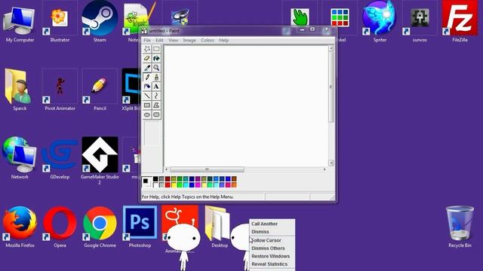This screenshot has width=483, height=271.
Task: Select the Opera desktop shortcut
Action: [60, 227]
